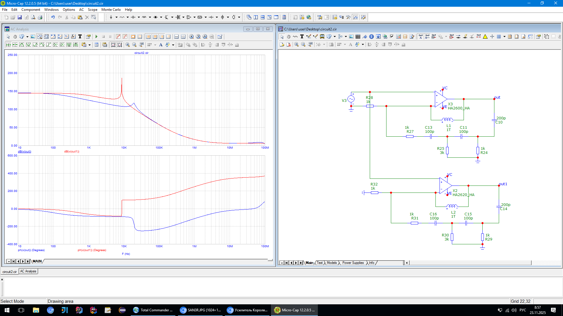The image size is (563, 316).
Task: Click the blue Info mode icon
Action: click(372, 37)
